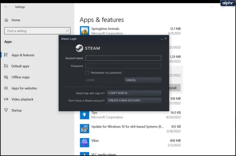Click the Springtime Animals app icon

pos(84,31)
